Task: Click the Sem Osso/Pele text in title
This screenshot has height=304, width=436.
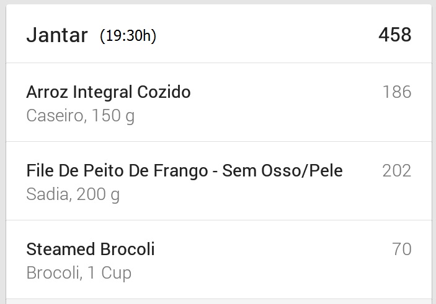Action: tap(282, 170)
